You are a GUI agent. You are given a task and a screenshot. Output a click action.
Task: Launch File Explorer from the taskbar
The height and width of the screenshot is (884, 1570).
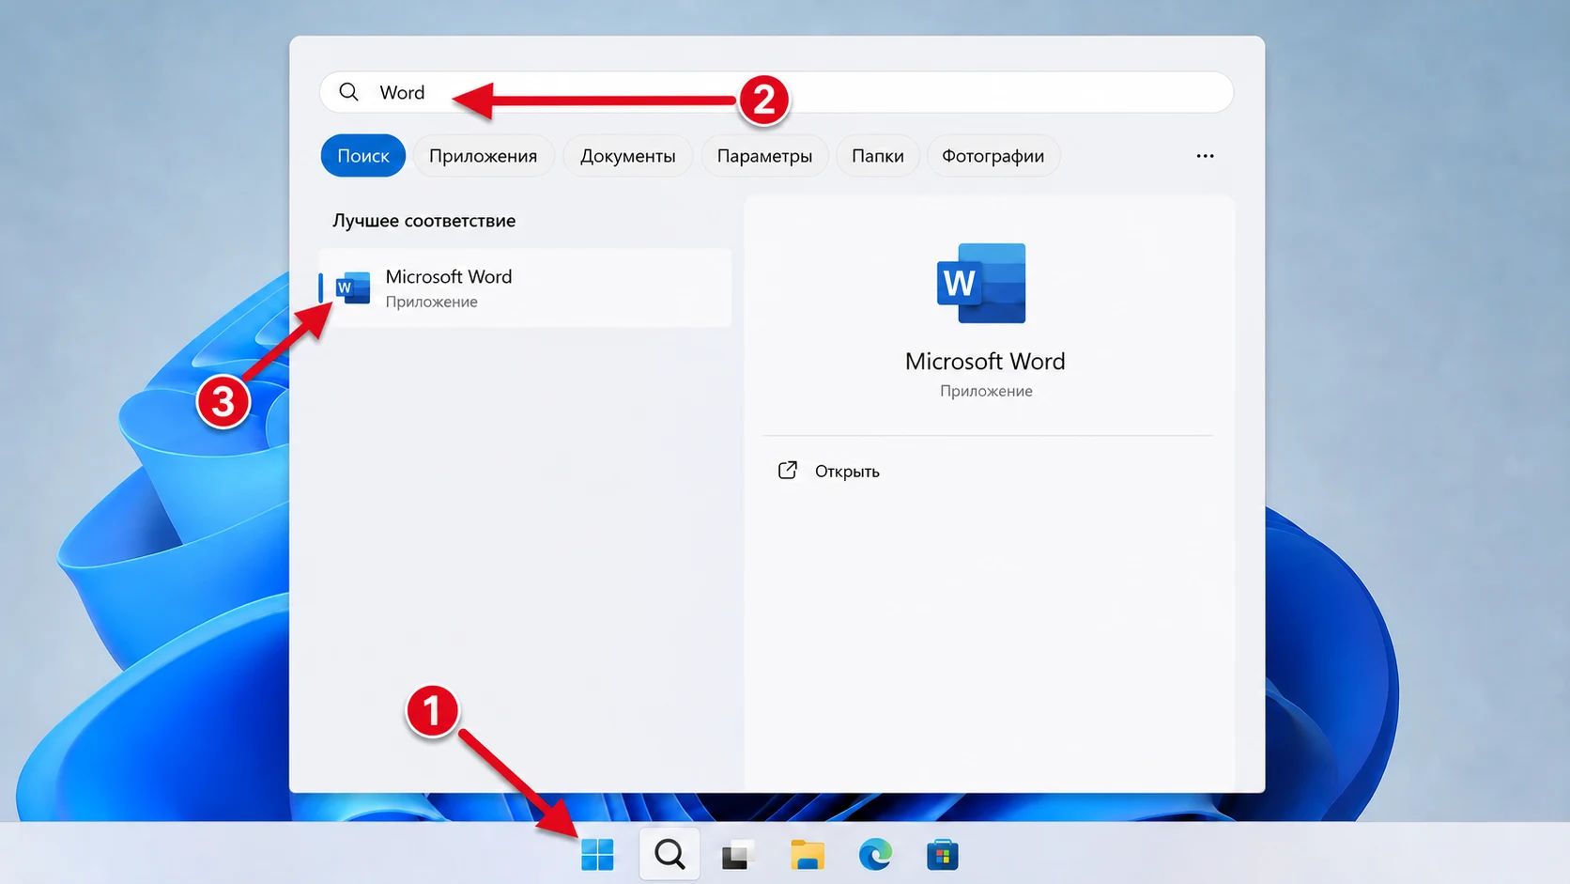pyautogui.click(x=808, y=855)
